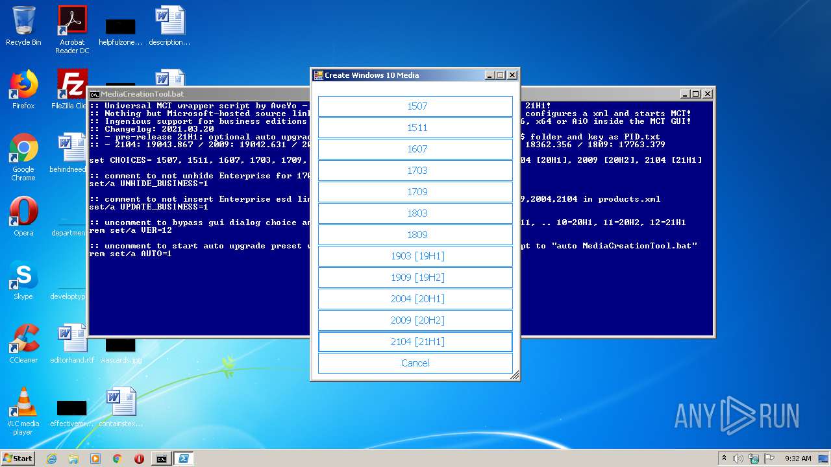Choose the 1903 [19H1] button
Viewport: 831px width, 467px height.
click(x=415, y=256)
